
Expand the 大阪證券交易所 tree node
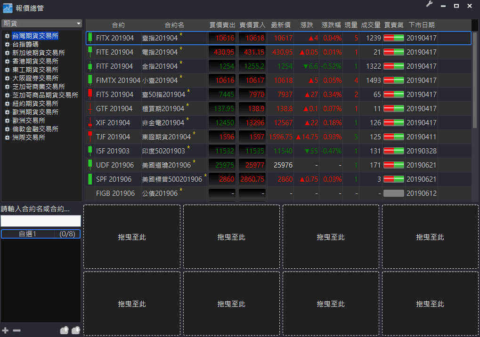tap(7, 78)
